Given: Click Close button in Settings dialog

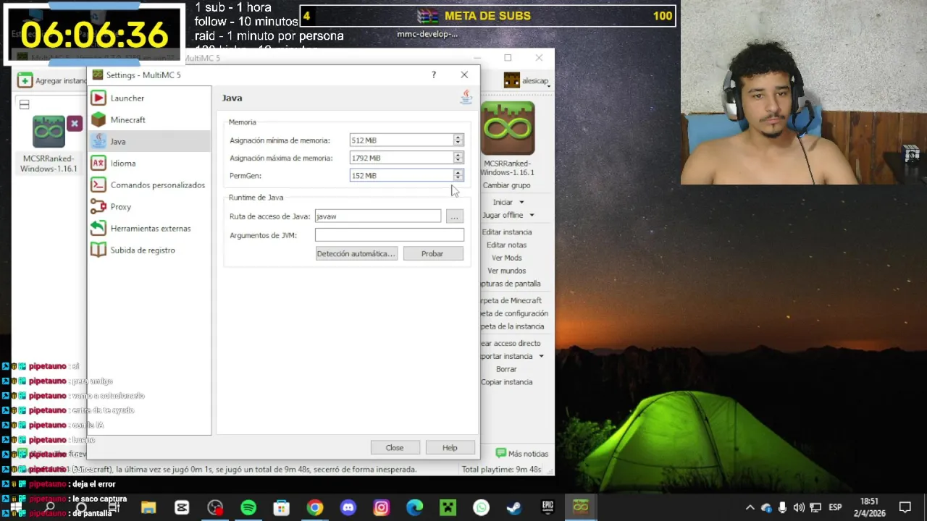Looking at the screenshot, I should 395,448.
